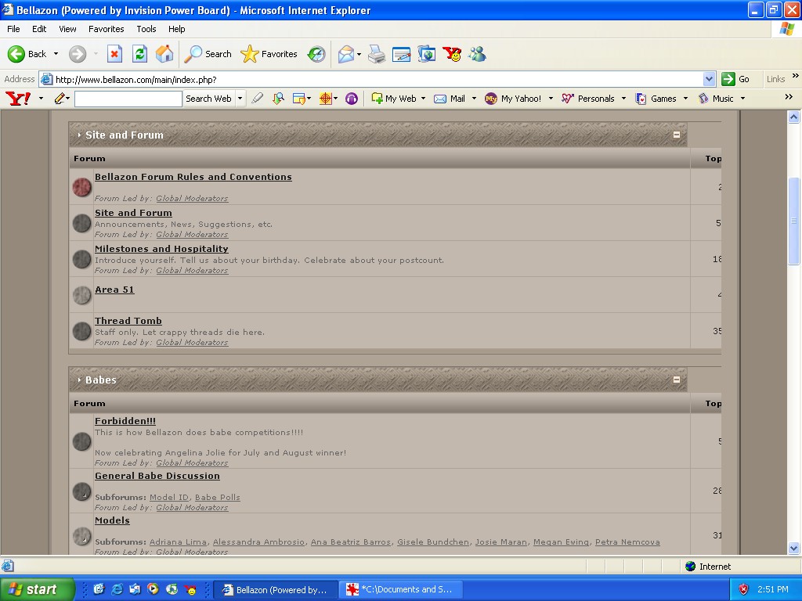Open the History toolbar icon
This screenshot has height=601, width=802.
tap(316, 54)
